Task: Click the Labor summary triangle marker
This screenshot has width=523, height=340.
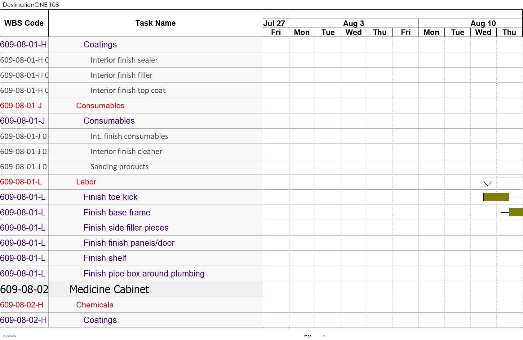Action: point(487,184)
